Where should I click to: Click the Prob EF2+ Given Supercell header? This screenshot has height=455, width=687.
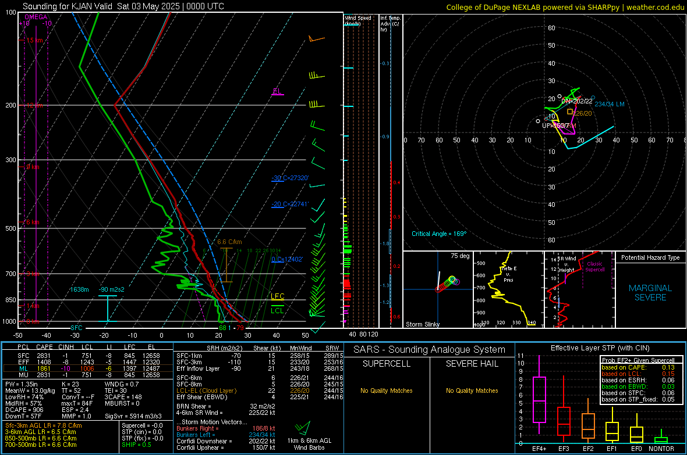coord(638,360)
